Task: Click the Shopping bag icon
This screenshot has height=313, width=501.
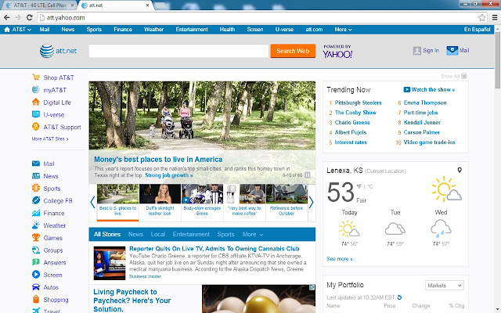Action: (x=36, y=299)
